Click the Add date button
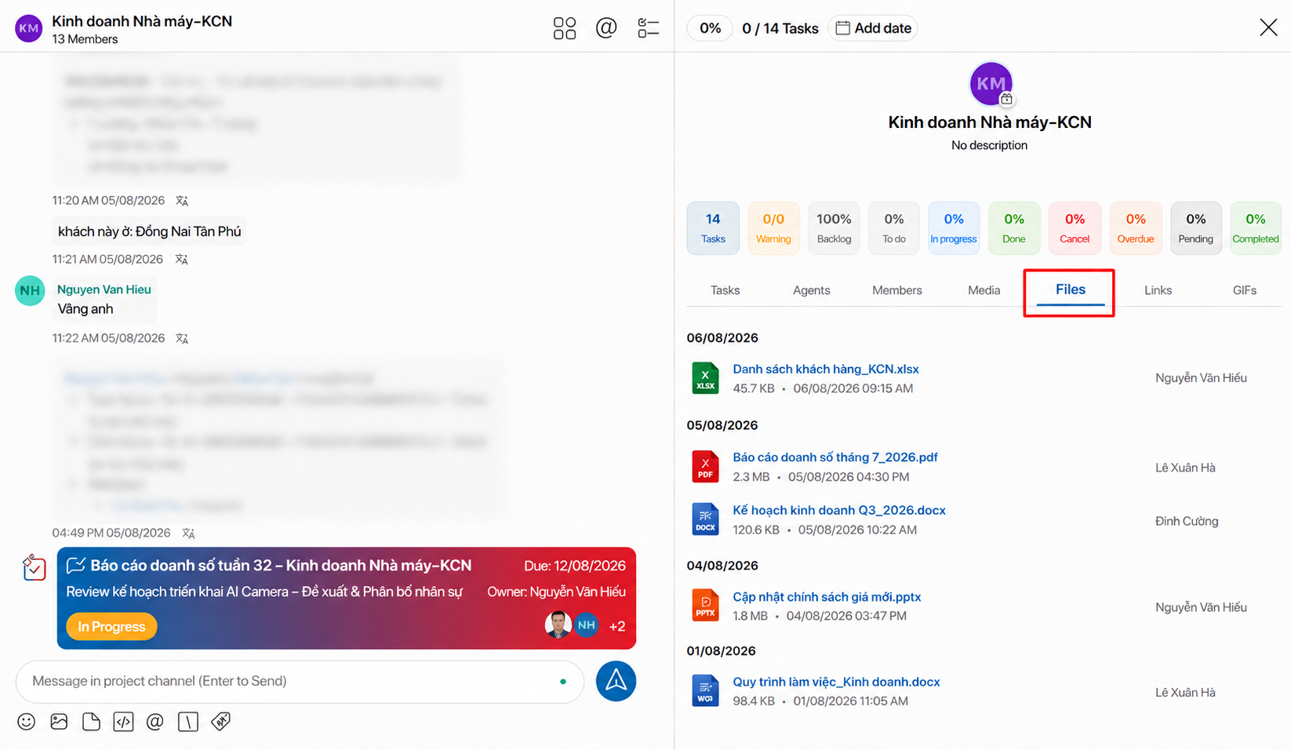This screenshot has height=750, width=1291. point(873,28)
